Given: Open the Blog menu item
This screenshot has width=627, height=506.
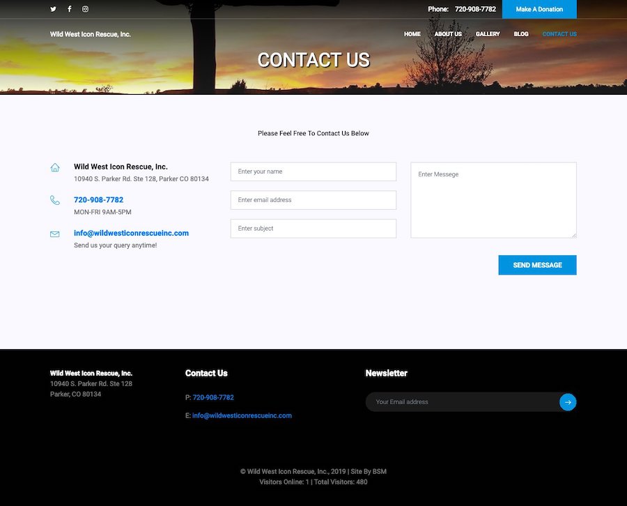Looking at the screenshot, I should click(521, 34).
